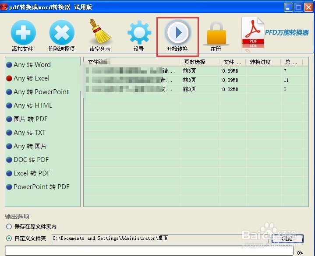Screen dimensions: 315x256
Task: Open 设置 gear settings icon
Action: pos(139,32)
